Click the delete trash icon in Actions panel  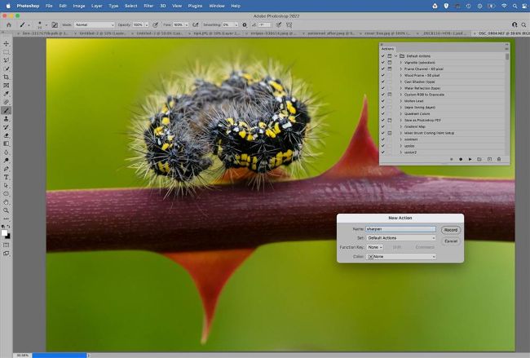499,159
